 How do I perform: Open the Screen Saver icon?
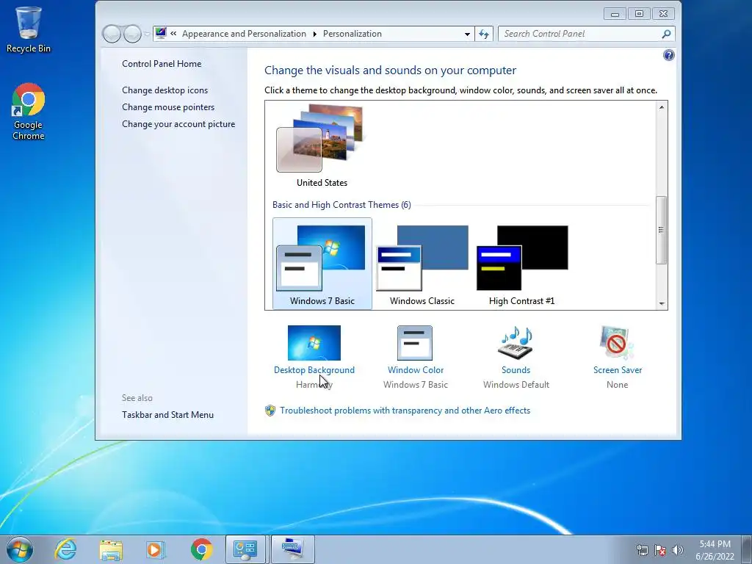tap(617, 342)
